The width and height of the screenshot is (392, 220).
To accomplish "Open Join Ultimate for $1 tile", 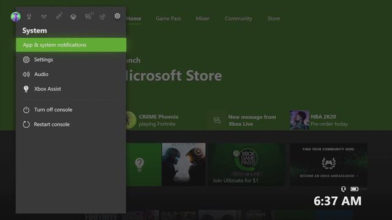I will pos(246,164).
